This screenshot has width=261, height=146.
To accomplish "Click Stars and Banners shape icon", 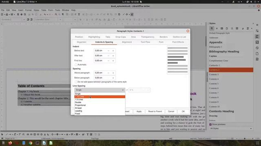I will (67, 134).
